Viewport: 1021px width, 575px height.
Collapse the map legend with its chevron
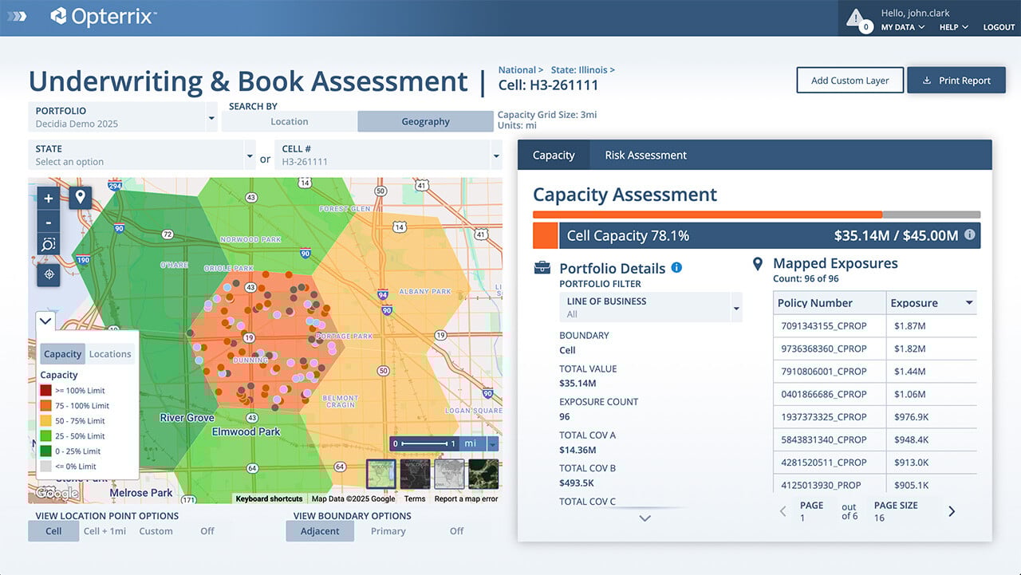45,321
